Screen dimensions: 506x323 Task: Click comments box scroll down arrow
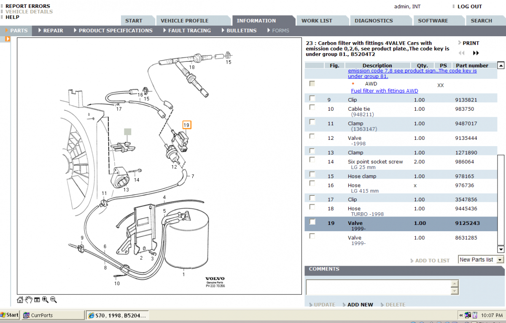455,291
